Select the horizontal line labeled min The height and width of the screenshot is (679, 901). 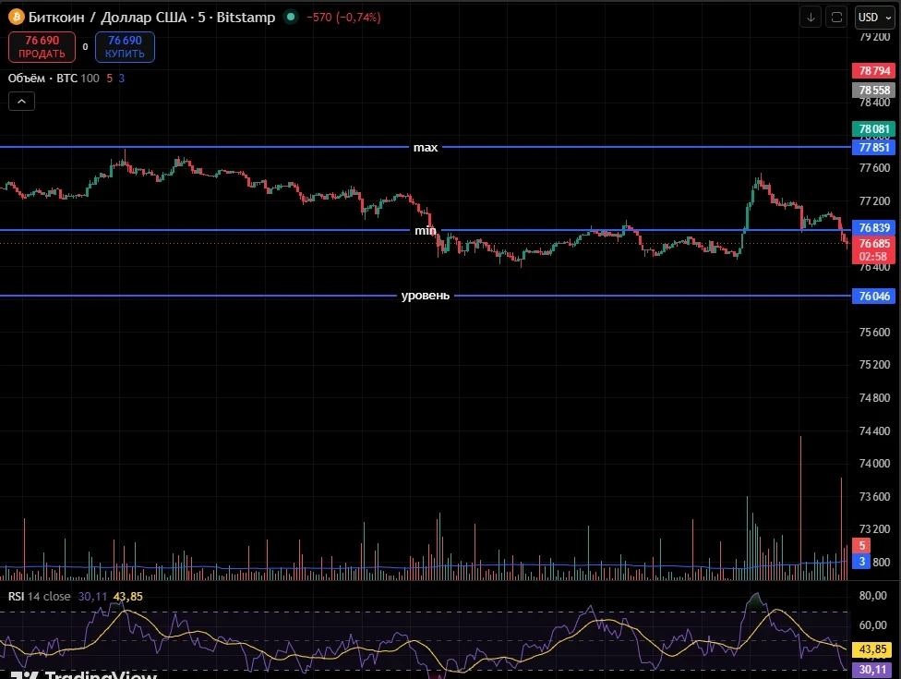[426, 230]
